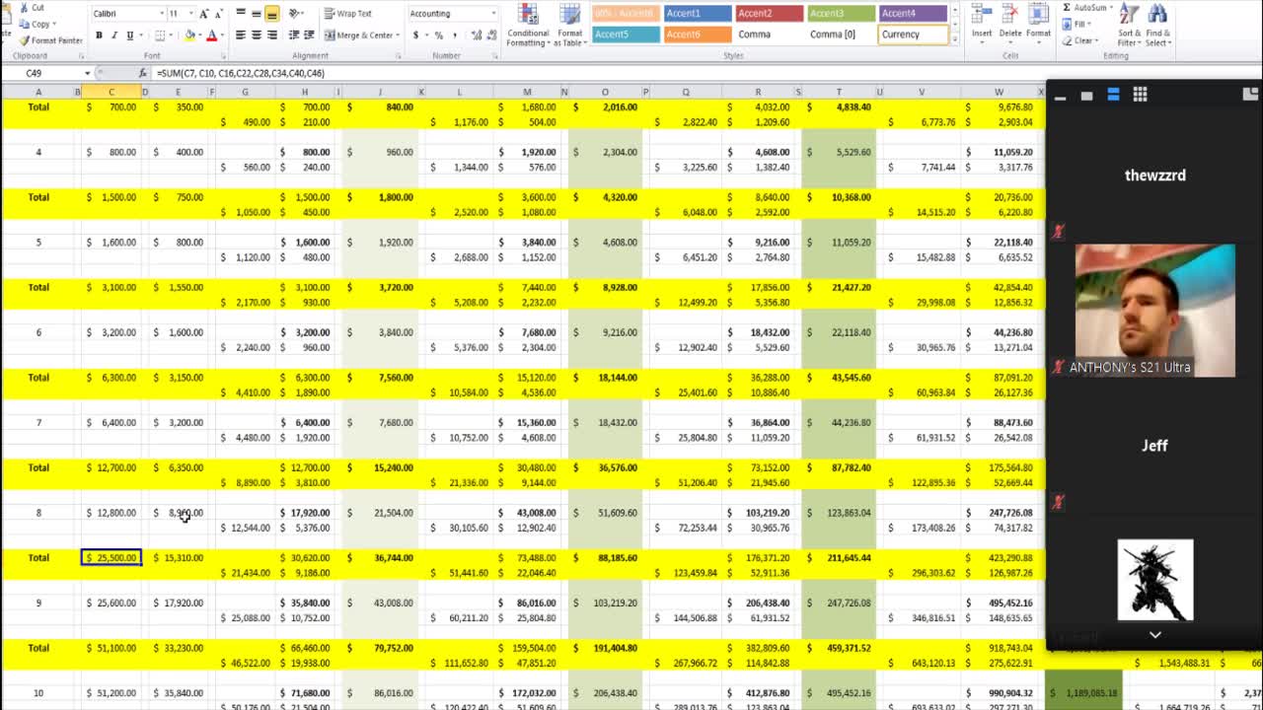This screenshot has width=1263, height=710.
Task: Click Decrease Indent icon
Action: pyautogui.click(x=294, y=35)
